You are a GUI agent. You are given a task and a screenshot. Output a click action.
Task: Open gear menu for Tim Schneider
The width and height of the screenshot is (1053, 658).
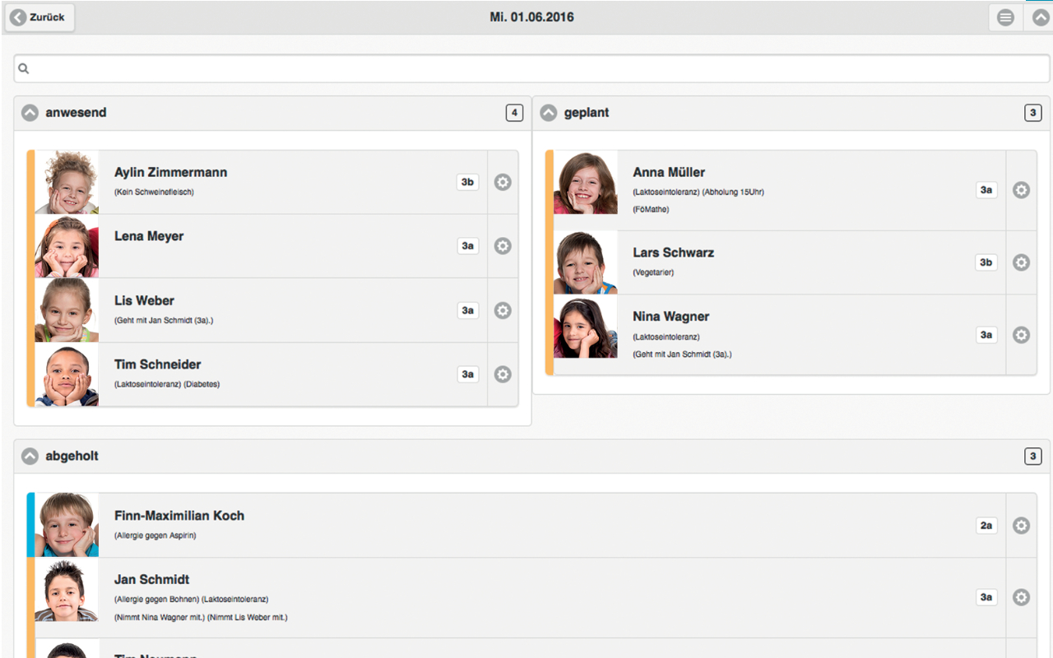tap(503, 374)
